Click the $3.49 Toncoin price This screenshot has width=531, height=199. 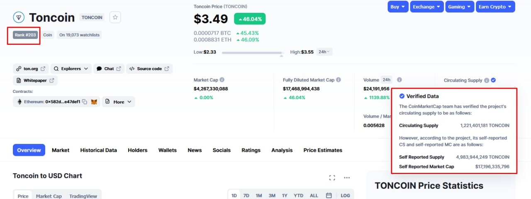(211, 19)
